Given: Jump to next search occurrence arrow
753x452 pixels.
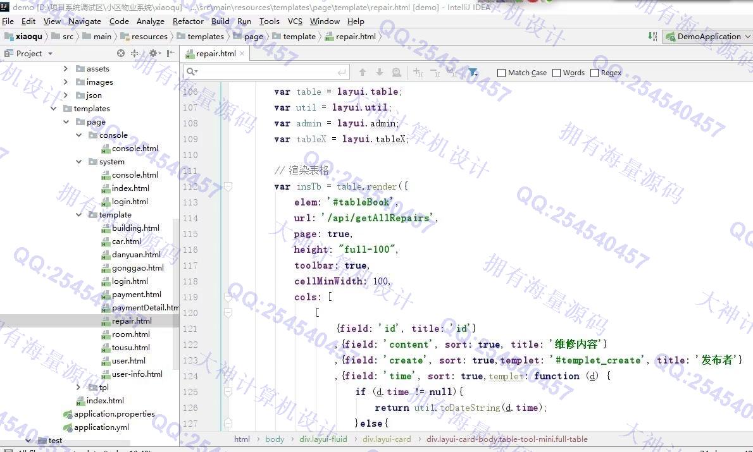Looking at the screenshot, I should (380, 73).
